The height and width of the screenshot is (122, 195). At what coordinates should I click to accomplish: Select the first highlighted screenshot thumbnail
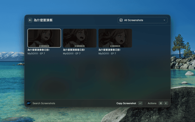coord(44,38)
